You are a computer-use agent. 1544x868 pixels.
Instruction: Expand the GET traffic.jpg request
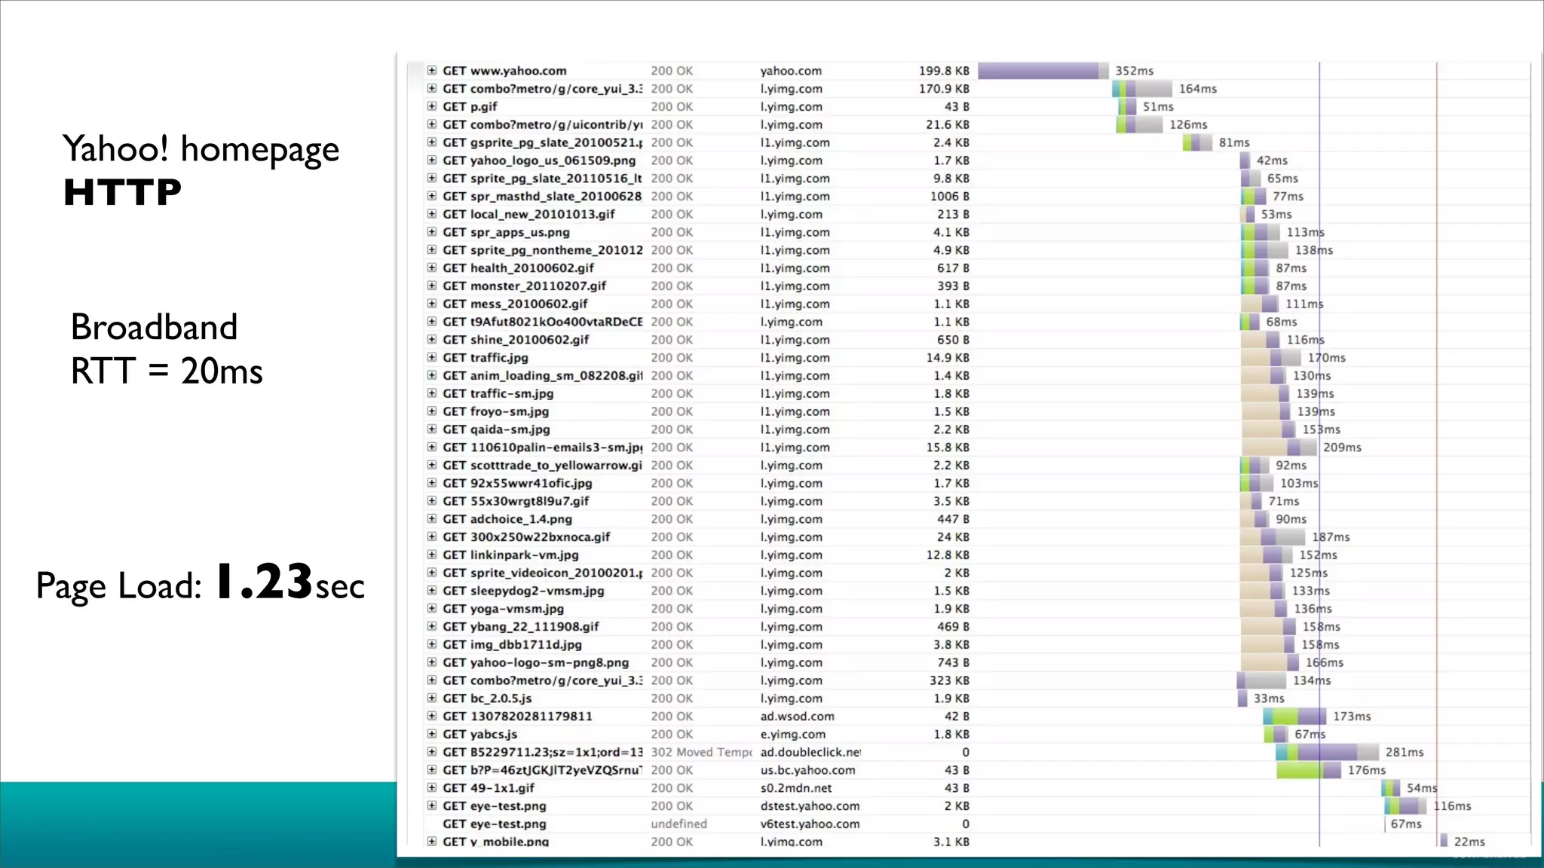point(432,357)
